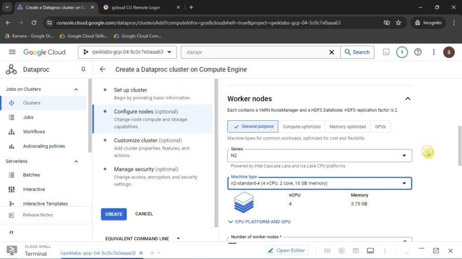Open Cloud Shell in new window
The image size is (462, 259).
click(436, 251)
